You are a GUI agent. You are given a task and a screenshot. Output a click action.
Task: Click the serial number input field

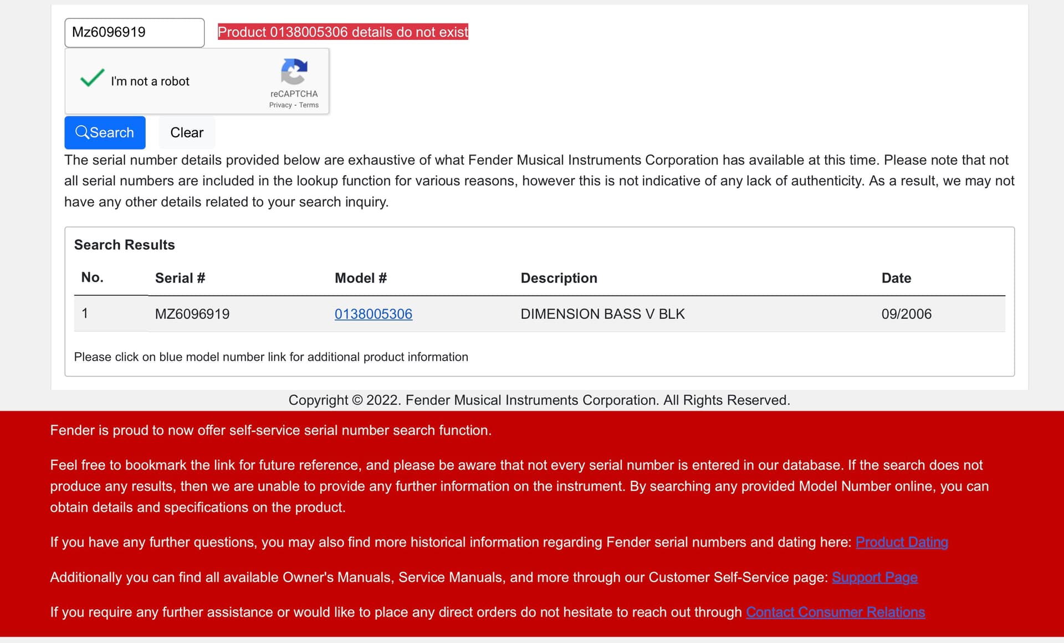pos(134,32)
